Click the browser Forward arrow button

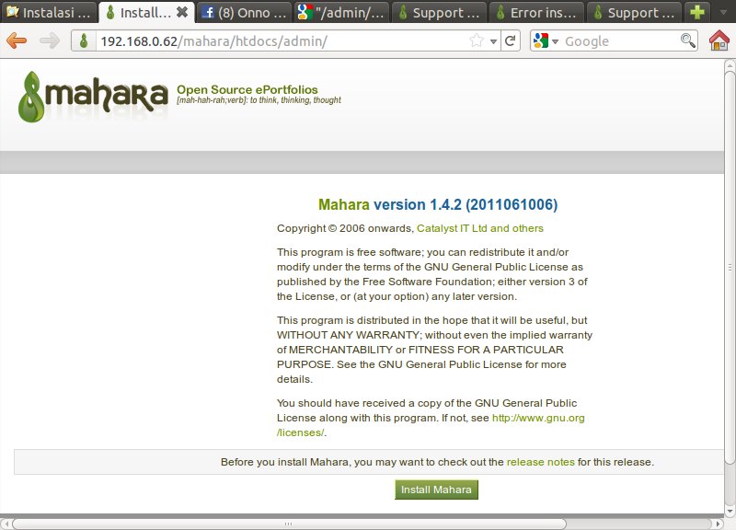(50, 40)
